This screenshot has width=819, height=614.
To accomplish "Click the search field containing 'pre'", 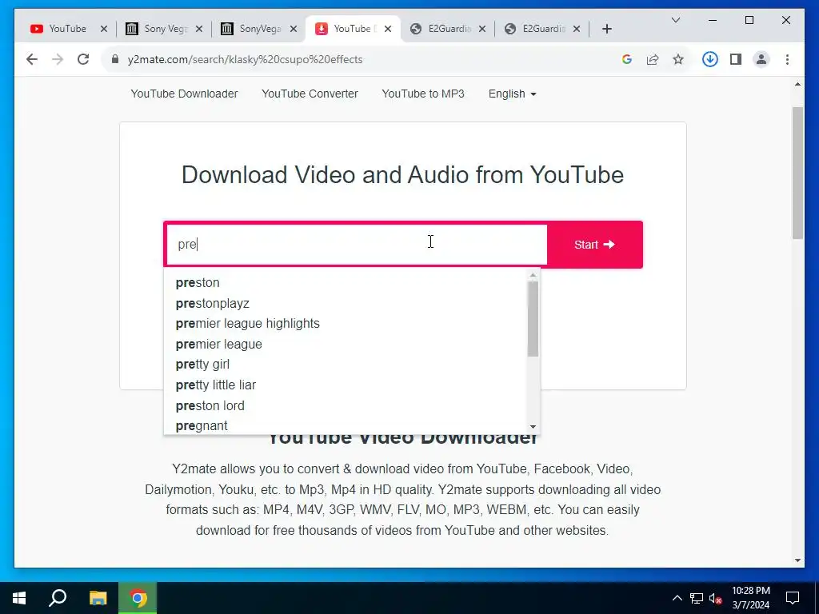I will click(x=357, y=245).
